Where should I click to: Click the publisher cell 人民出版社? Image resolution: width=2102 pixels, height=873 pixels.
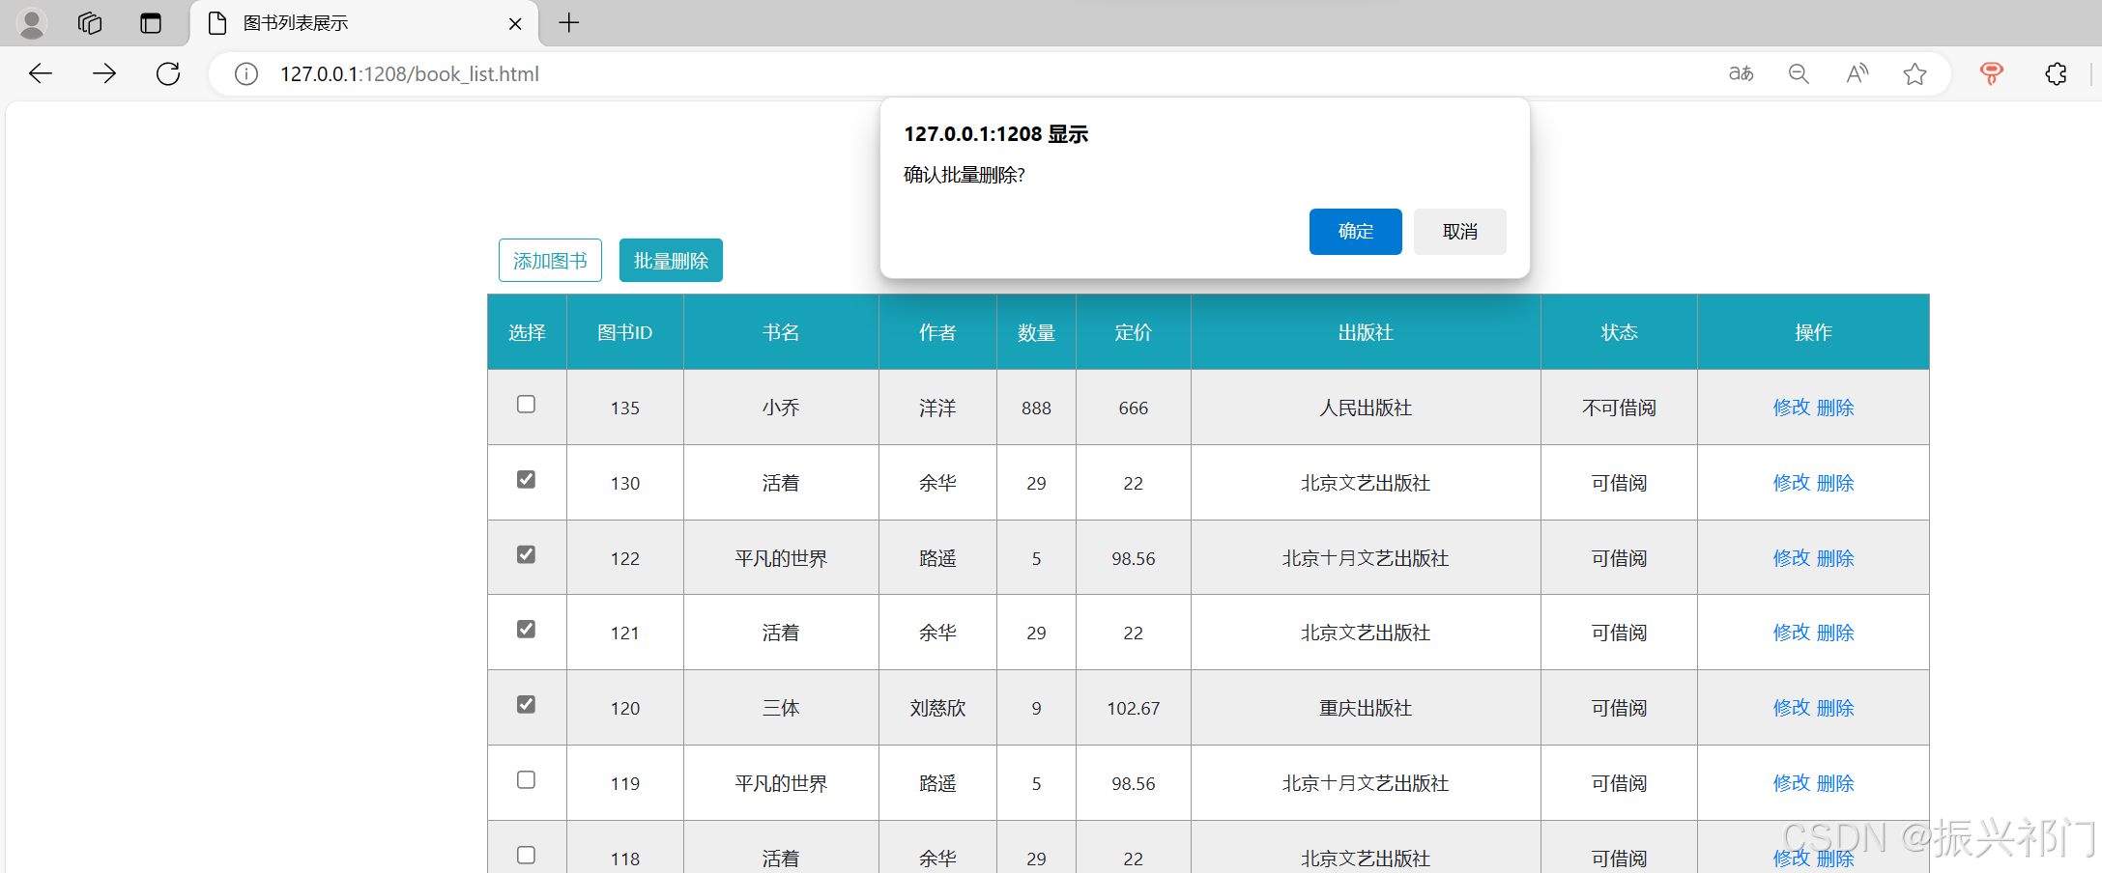(1366, 408)
